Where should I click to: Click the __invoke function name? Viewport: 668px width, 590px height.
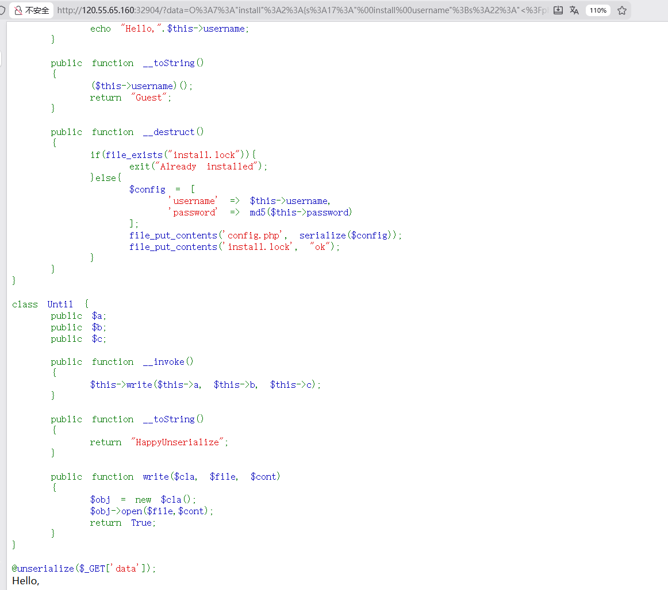click(167, 361)
